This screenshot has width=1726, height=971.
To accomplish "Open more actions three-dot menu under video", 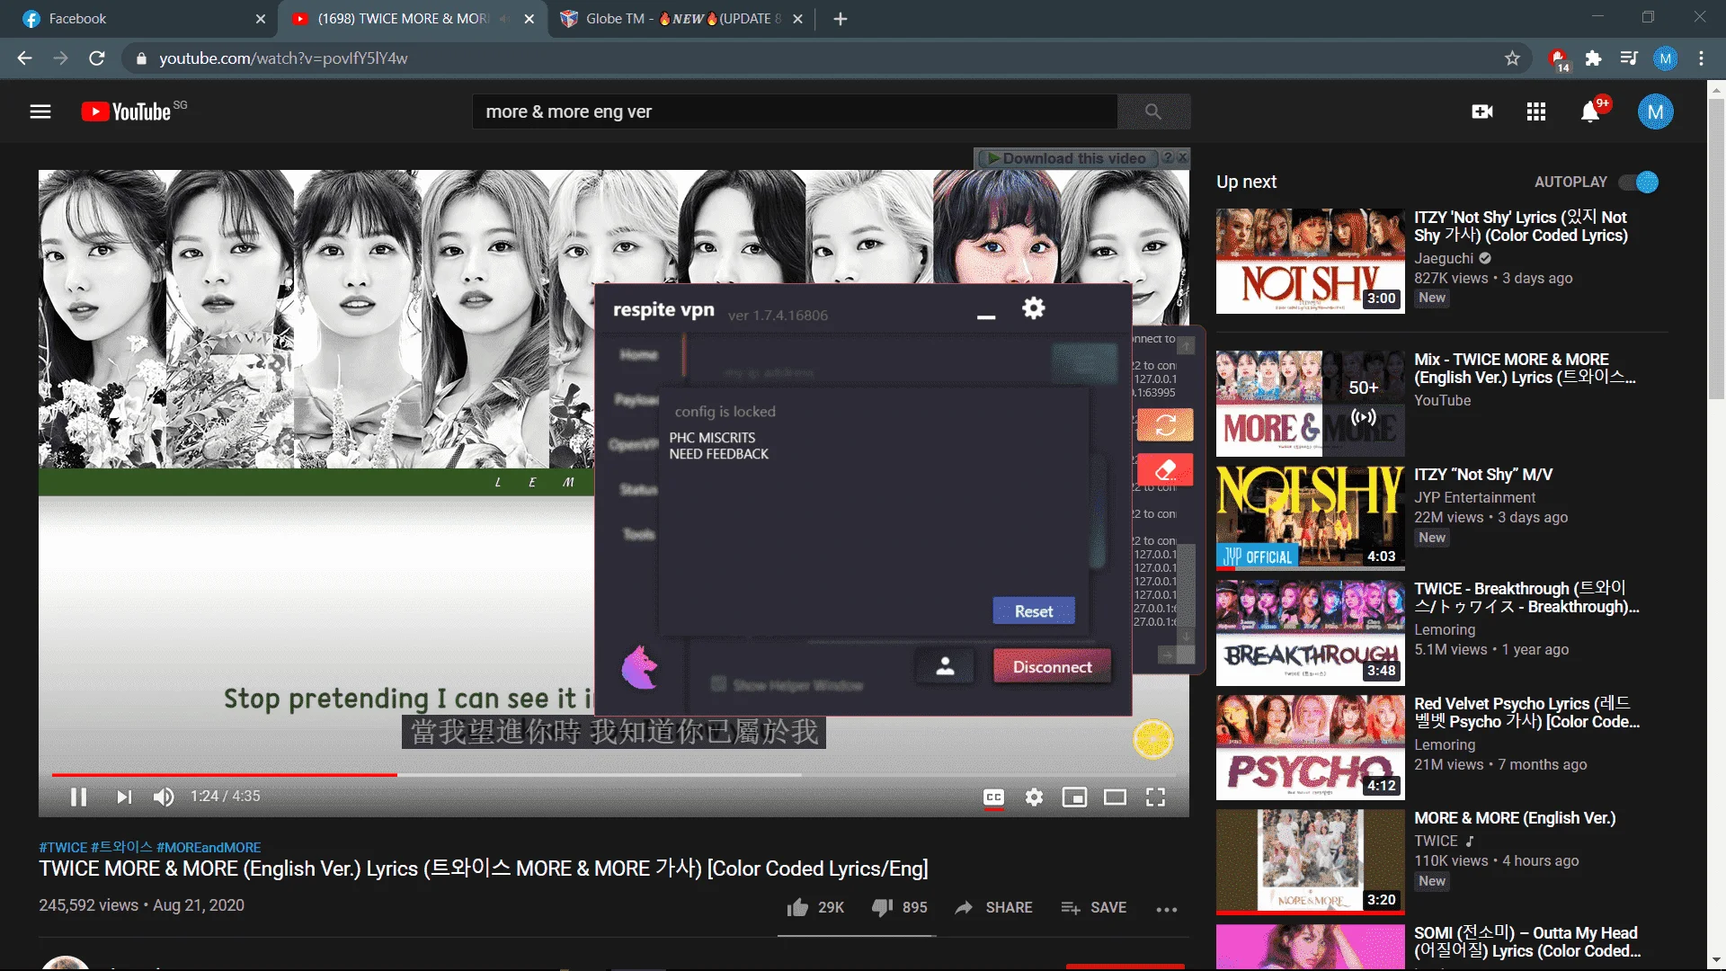I will [x=1167, y=909].
